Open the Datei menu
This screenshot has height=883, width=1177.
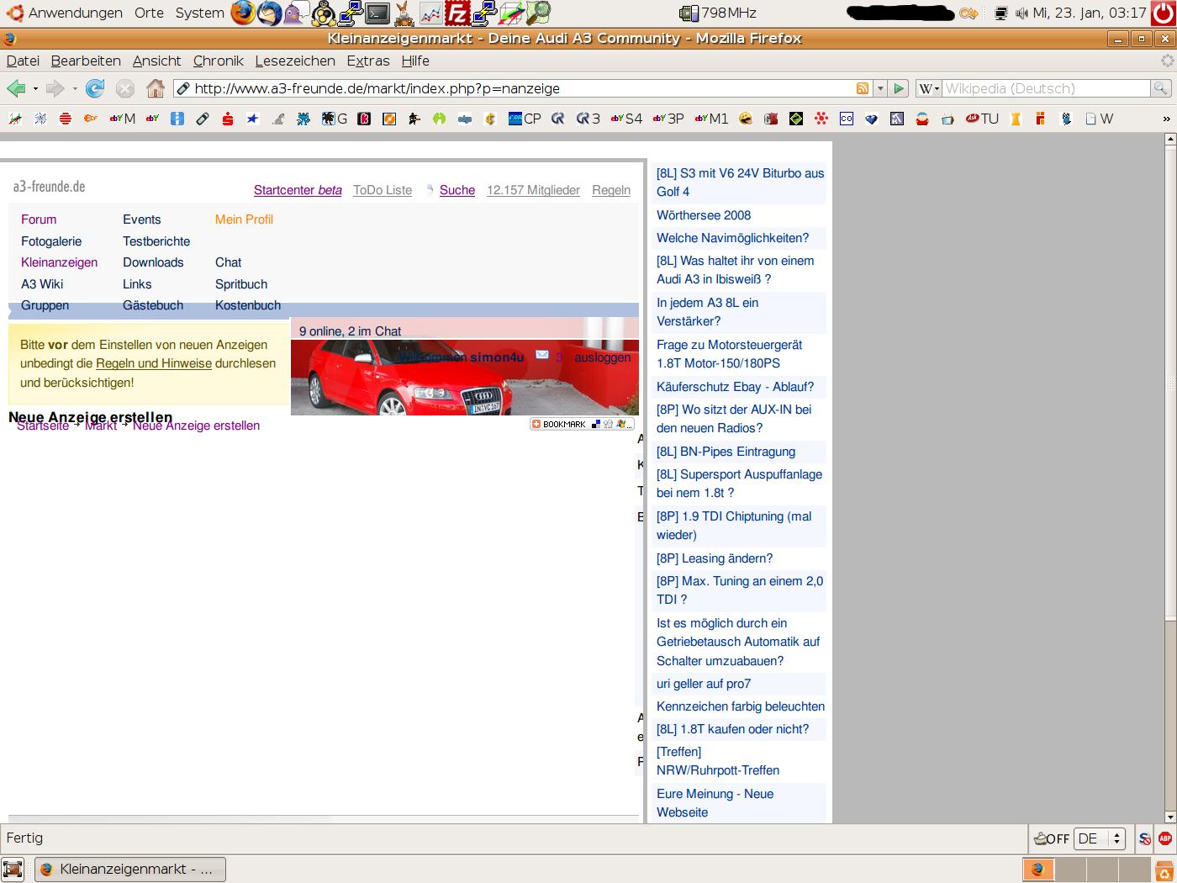23,61
